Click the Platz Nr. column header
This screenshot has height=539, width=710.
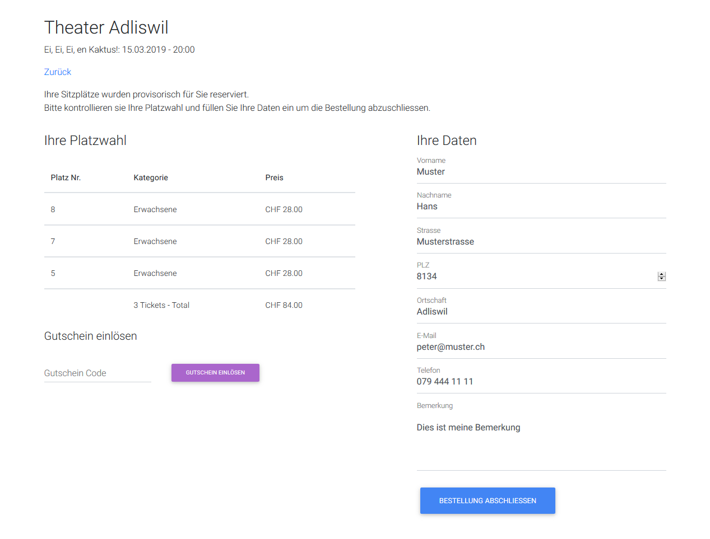[x=66, y=177]
